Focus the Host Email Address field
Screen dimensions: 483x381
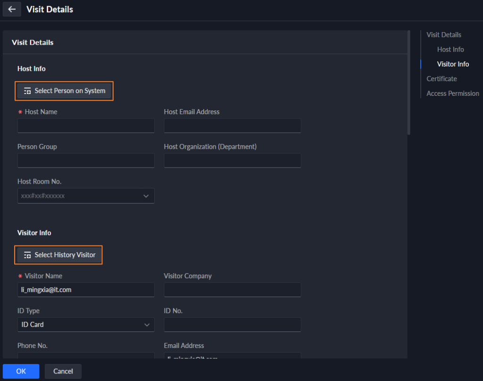[x=232, y=126]
